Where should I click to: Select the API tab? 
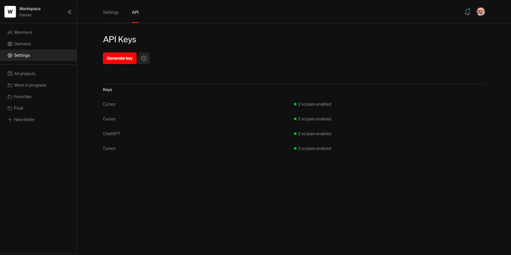click(x=135, y=12)
